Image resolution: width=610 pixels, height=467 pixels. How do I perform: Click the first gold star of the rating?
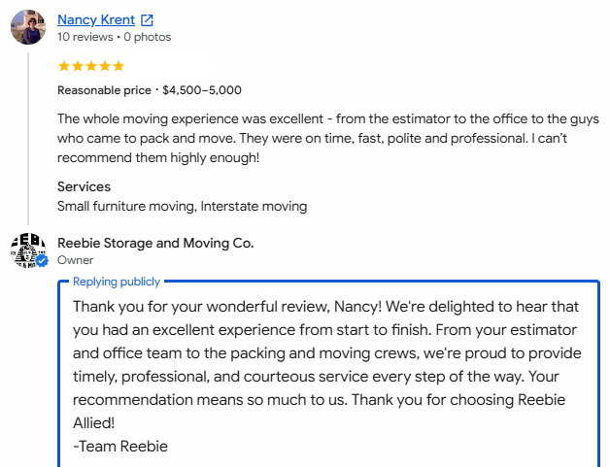pyautogui.click(x=64, y=66)
